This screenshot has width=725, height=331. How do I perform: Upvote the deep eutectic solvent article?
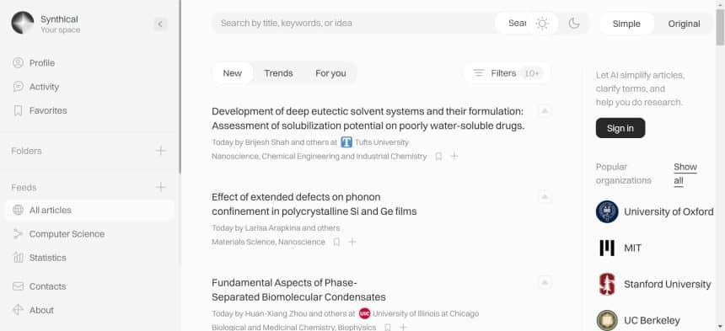[x=545, y=111]
